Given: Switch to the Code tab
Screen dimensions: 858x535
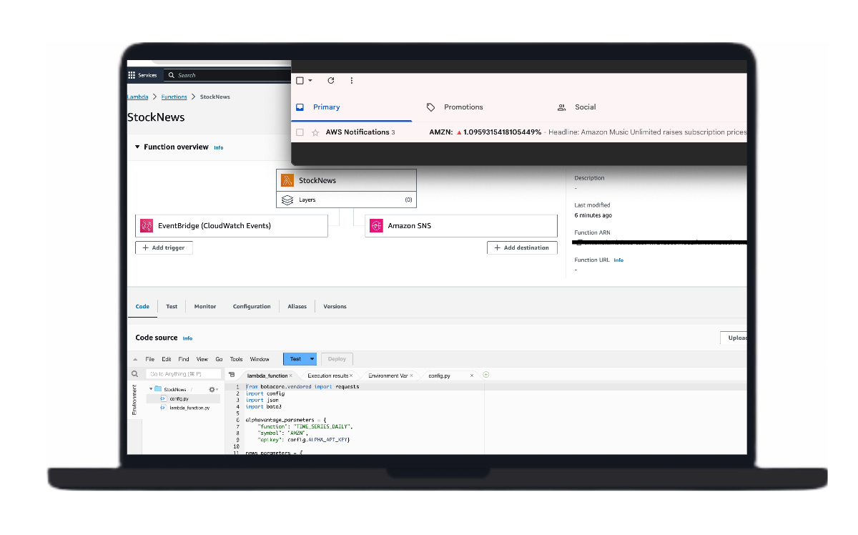Looking at the screenshot, I should click(142, 306).
